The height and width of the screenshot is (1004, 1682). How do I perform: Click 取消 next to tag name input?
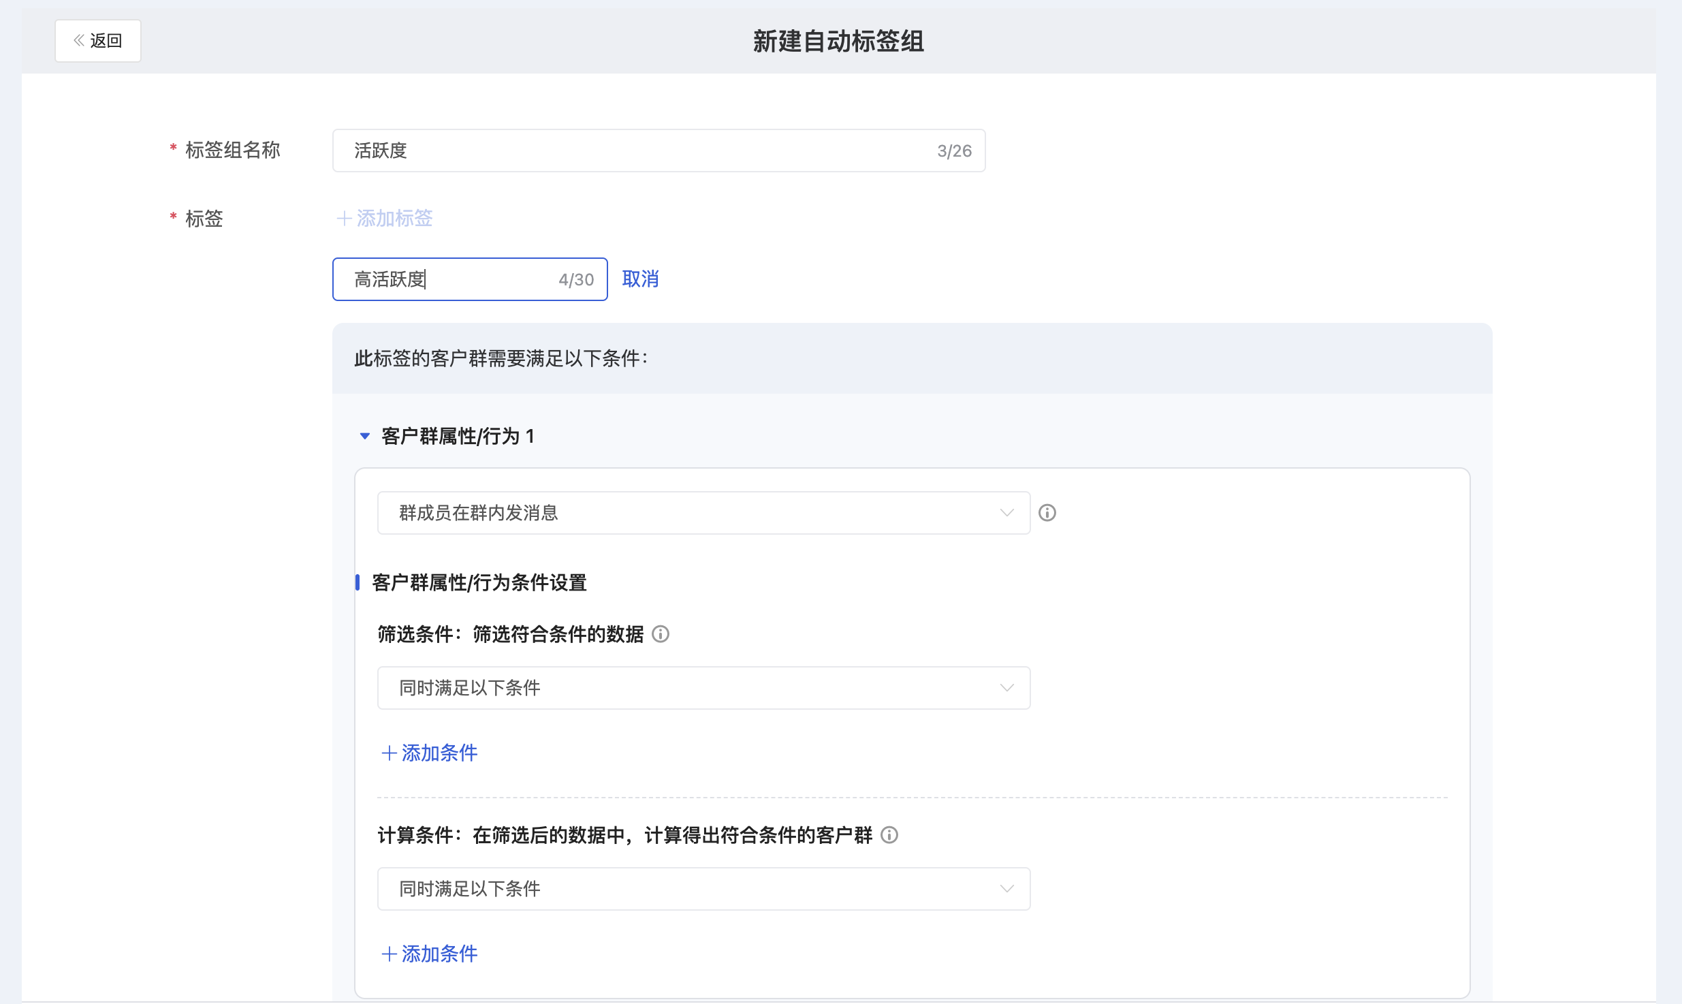(x=641, y=279)
